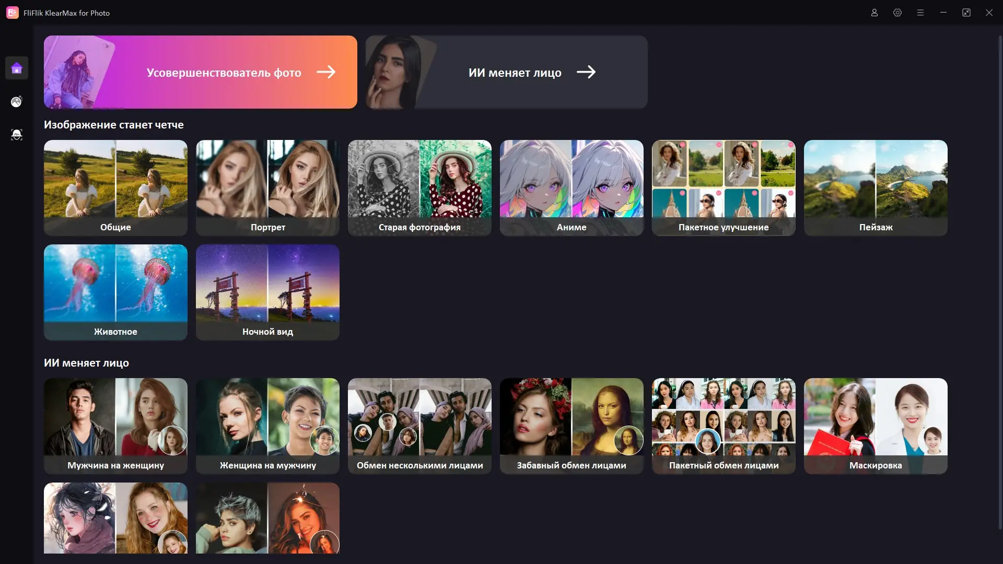Open 'Пакетное улучшение' mode
This screenshot has width=1003, height=564.
[724, 187]
